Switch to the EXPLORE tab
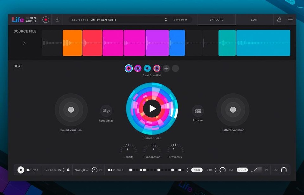The height and width of the screenshot is (195, 304). (216, 20)
